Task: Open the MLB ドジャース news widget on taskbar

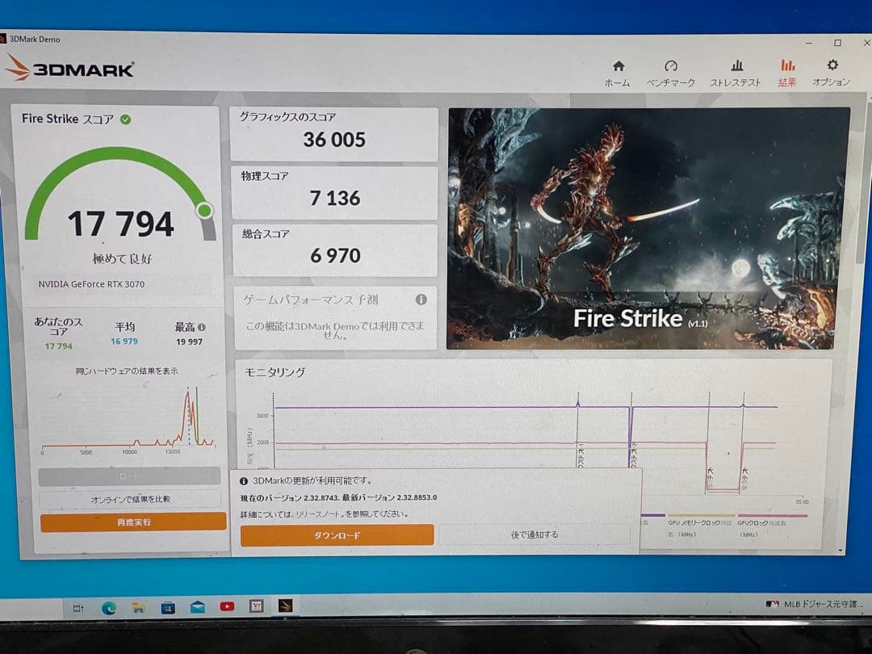Action: tap(814, 603)
